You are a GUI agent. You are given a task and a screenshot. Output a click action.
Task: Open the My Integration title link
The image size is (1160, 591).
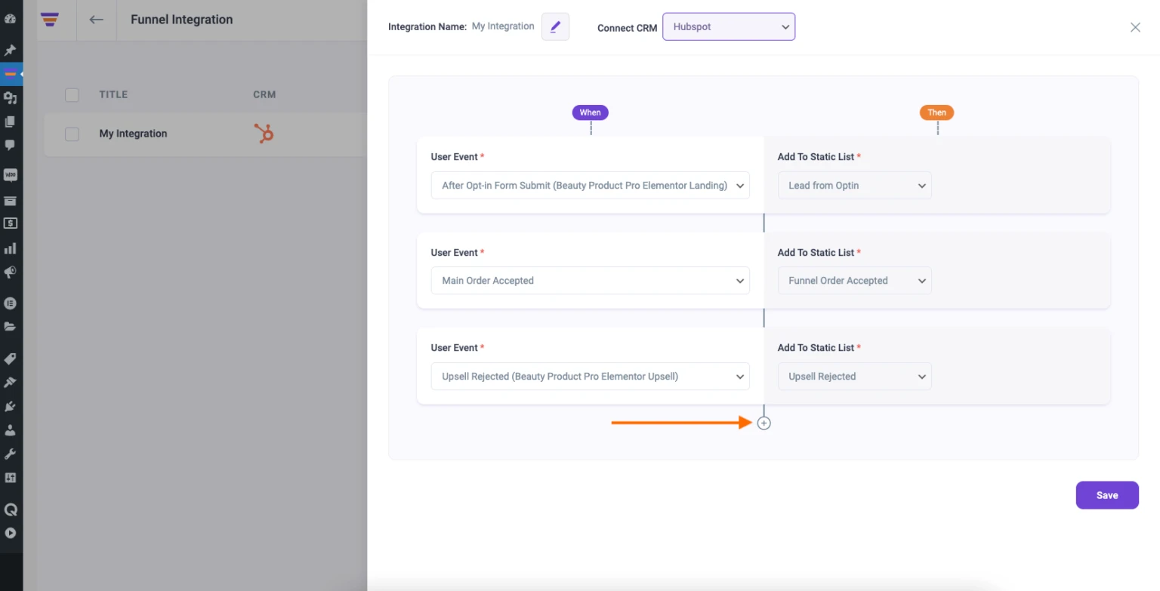[x=133, y=134]
